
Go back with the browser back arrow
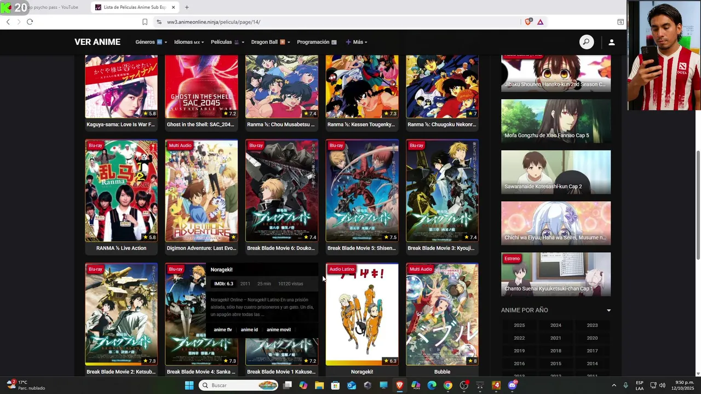point(8,22)
